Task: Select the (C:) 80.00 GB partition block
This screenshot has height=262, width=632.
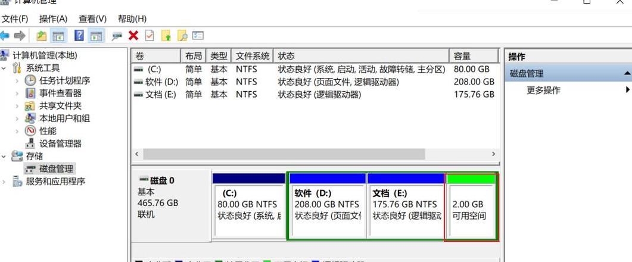Action: pos(248,205)
